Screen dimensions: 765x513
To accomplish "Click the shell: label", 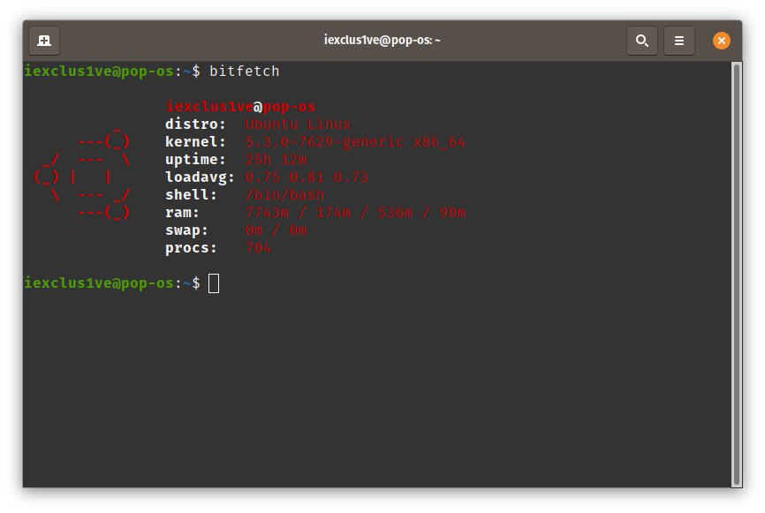I will pyautogui.click(x=191, y=195).
